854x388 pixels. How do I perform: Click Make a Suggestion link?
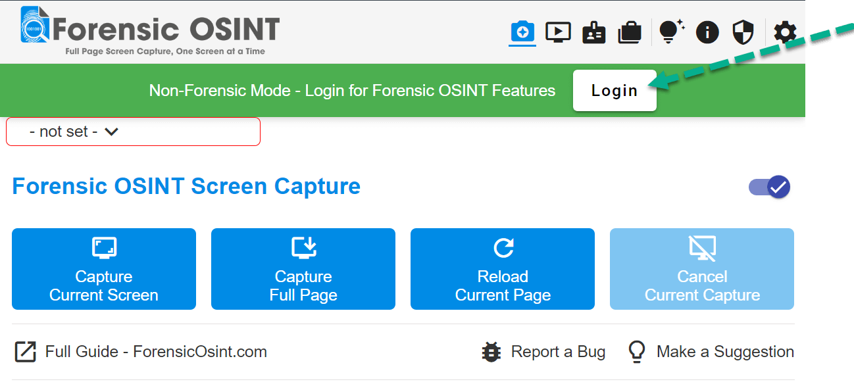click(x=711, y=352)
